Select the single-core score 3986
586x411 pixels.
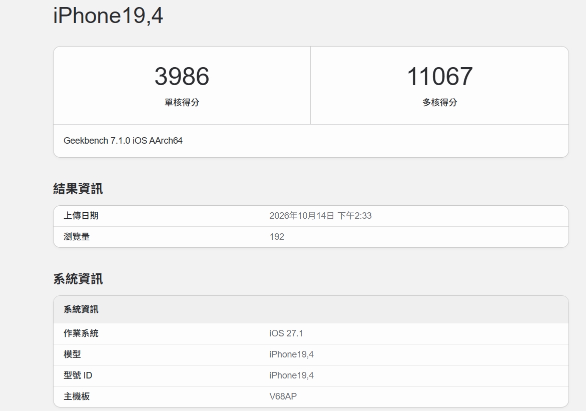tap(182, 76)
